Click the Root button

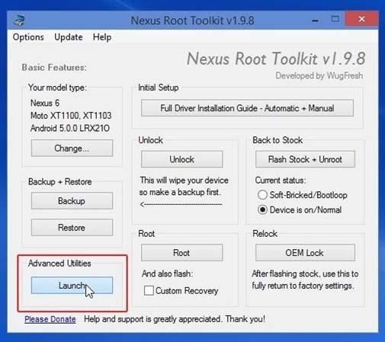point(182,253)
